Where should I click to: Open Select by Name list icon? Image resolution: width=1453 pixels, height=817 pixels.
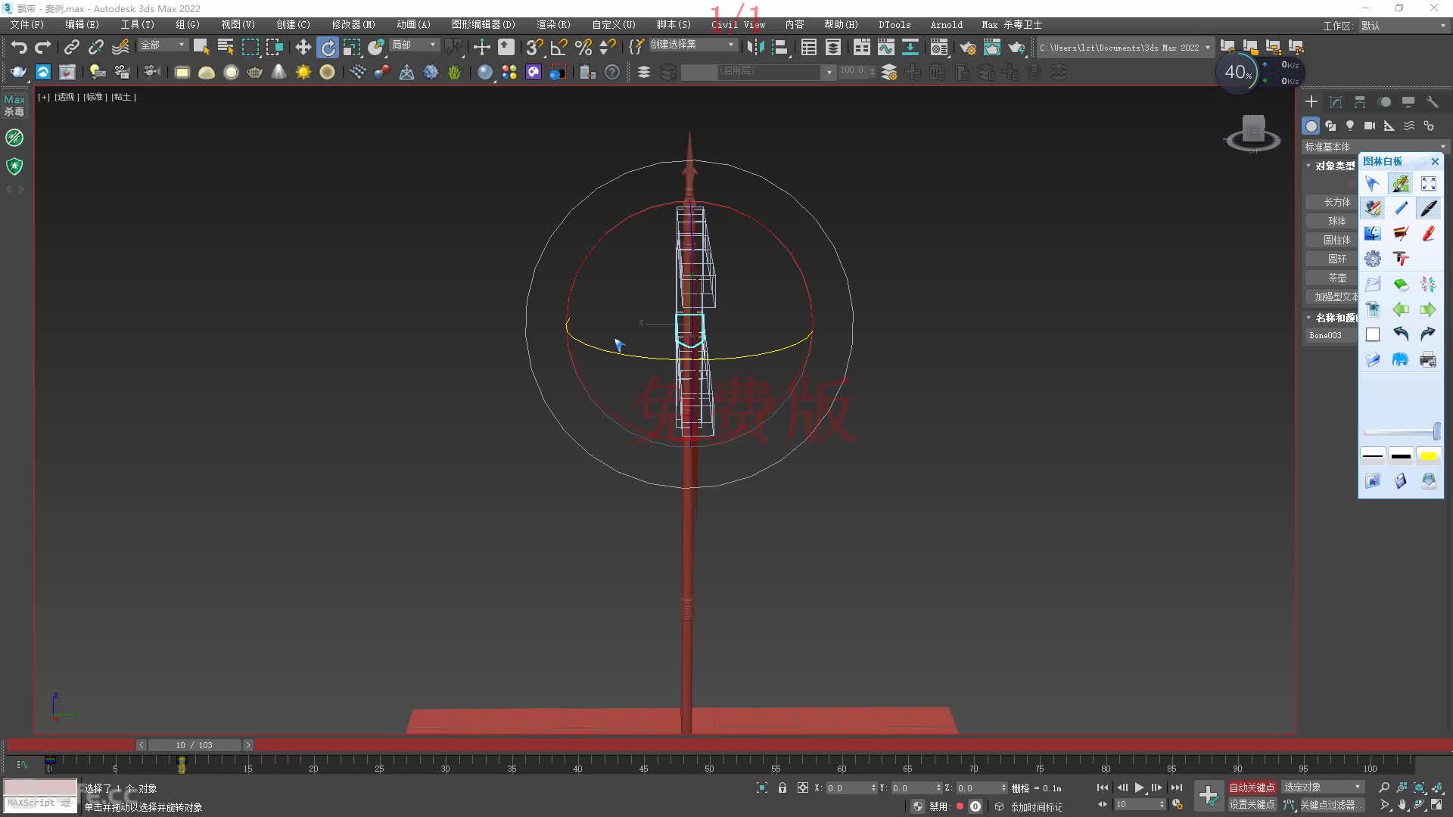click(226, 47)
